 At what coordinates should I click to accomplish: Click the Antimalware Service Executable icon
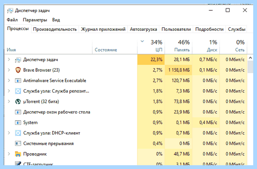click(x=18, y=81)
